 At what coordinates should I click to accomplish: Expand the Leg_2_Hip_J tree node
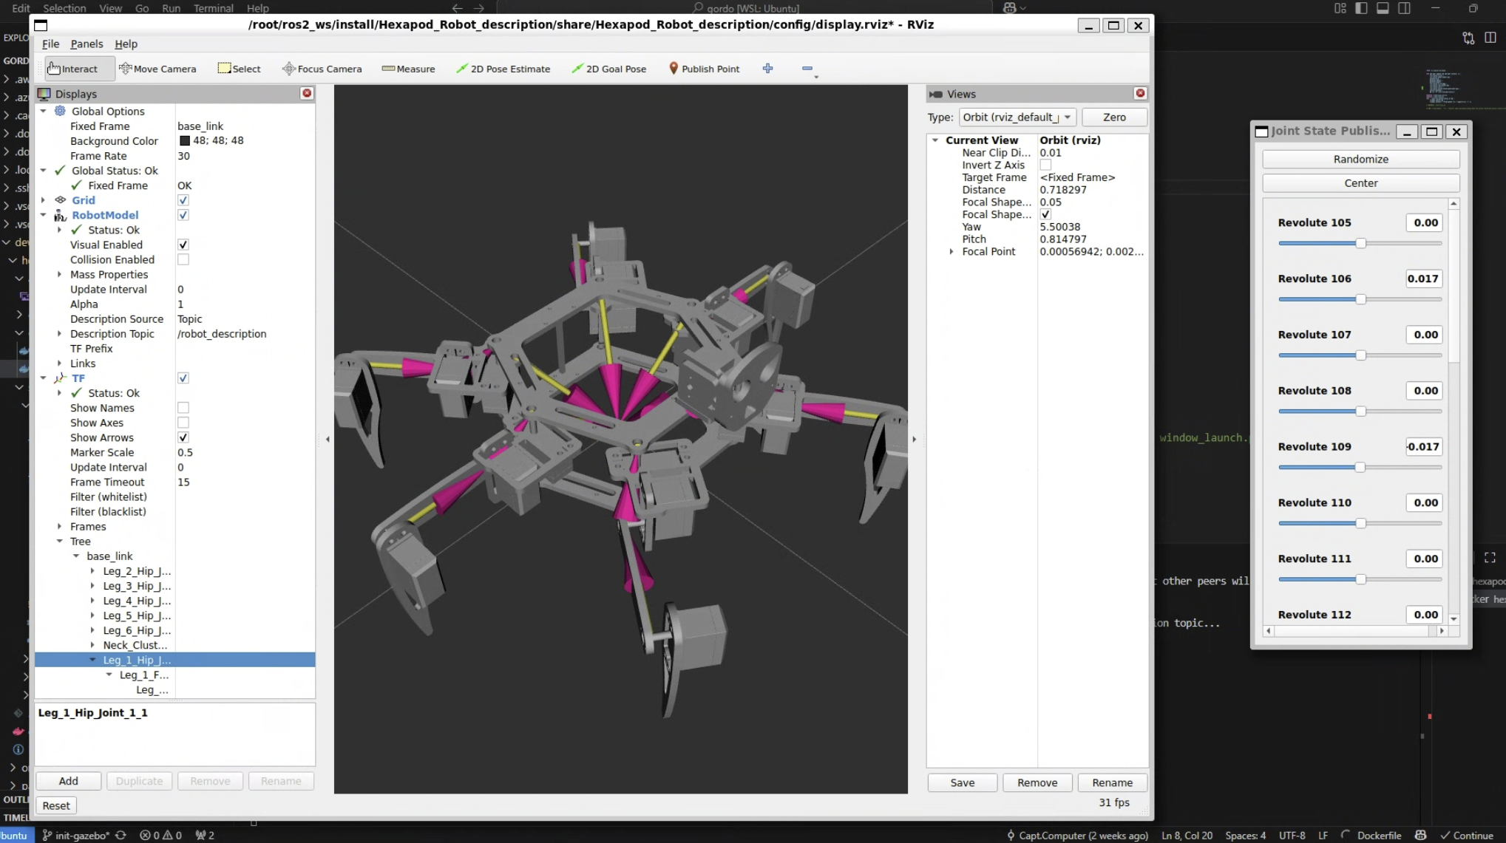(92, 571)
